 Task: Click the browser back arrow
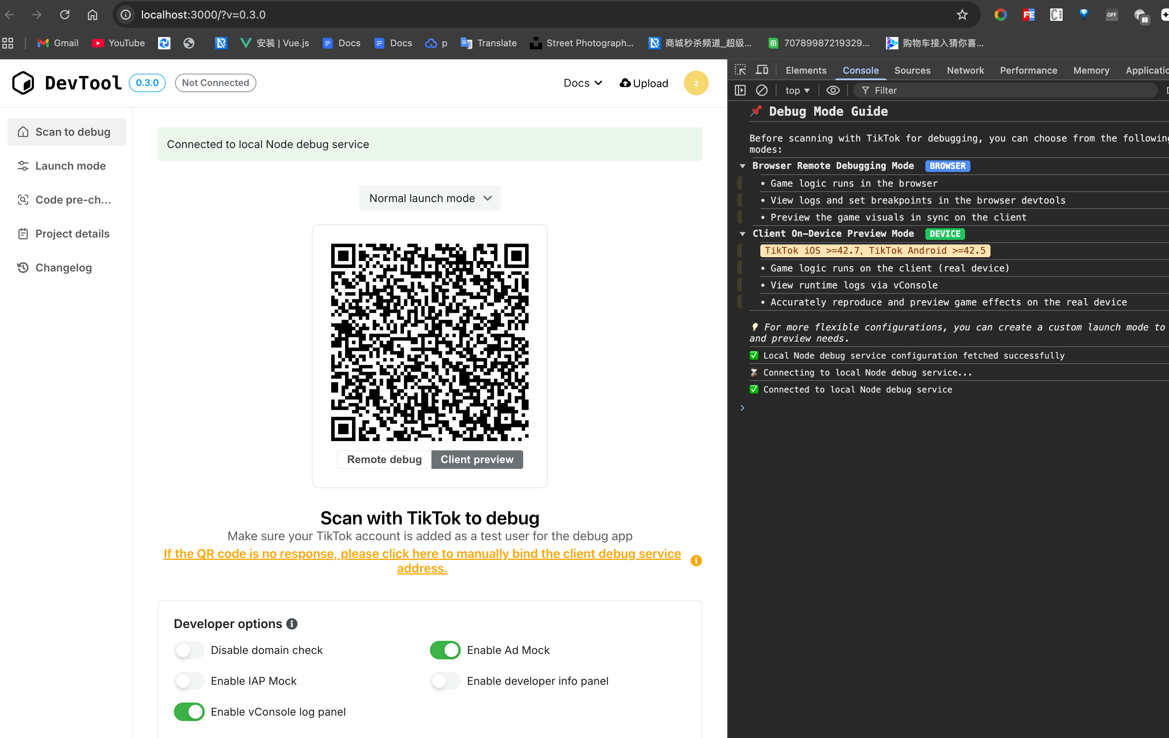[10, 15]
